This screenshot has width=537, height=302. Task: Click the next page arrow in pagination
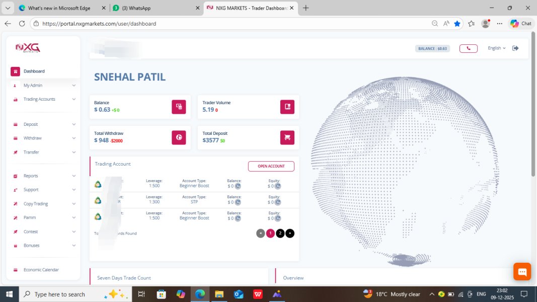tap(290, 233)
